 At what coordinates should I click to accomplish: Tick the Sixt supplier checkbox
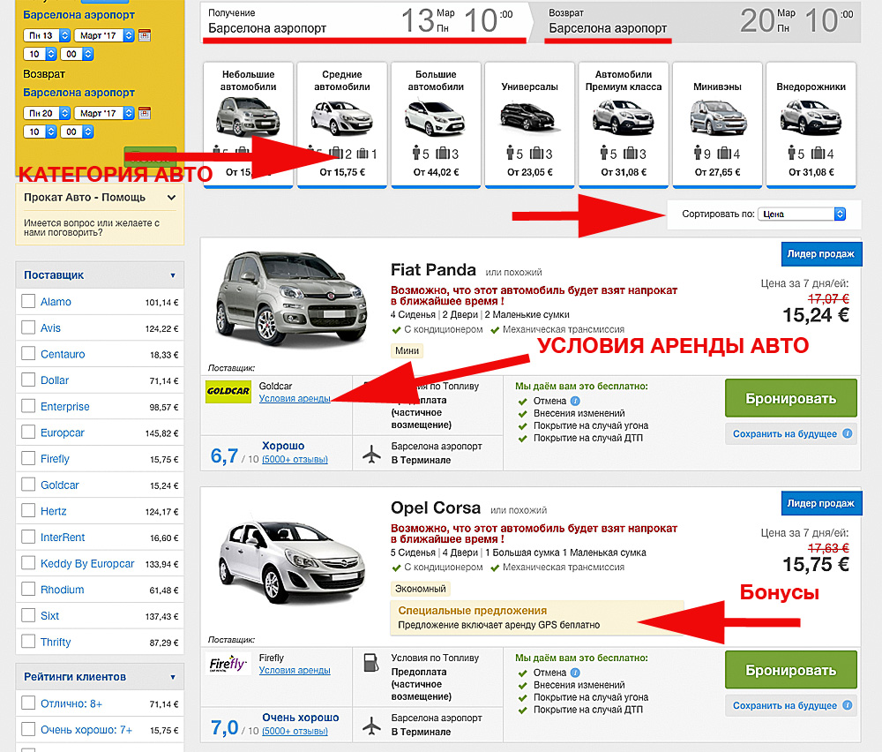coord(28,615)
